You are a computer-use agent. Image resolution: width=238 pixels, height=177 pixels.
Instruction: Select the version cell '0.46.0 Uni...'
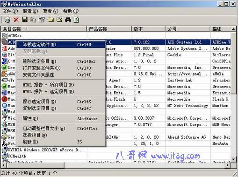pos(149,74)
